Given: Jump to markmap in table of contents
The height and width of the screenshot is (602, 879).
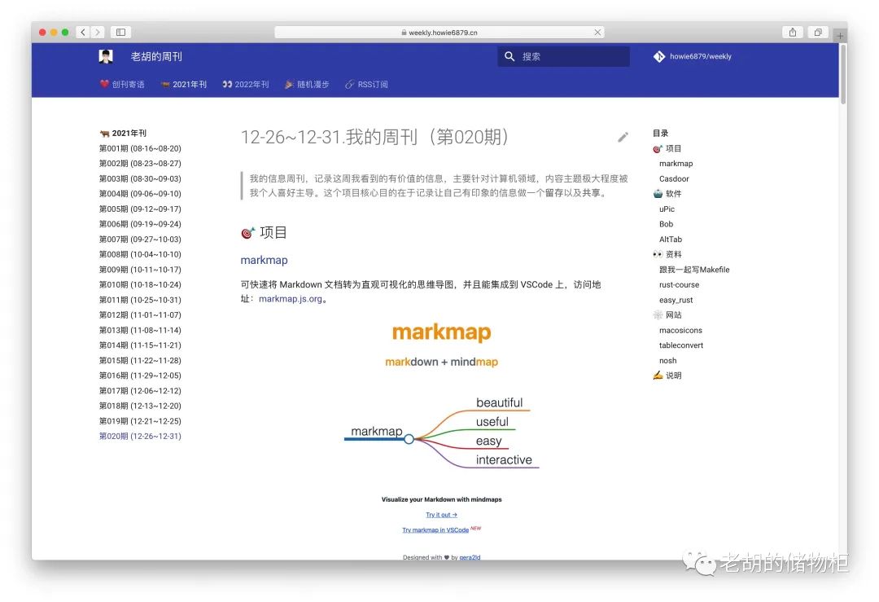Looking at the screenshot, I should click(676, 163).
